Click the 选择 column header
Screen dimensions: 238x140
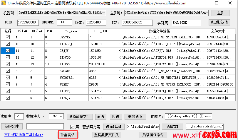point(8,31)
